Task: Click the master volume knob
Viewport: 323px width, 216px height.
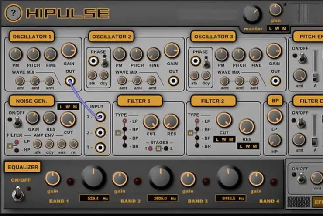Action: pyautogui.click(x=253, y=14)
